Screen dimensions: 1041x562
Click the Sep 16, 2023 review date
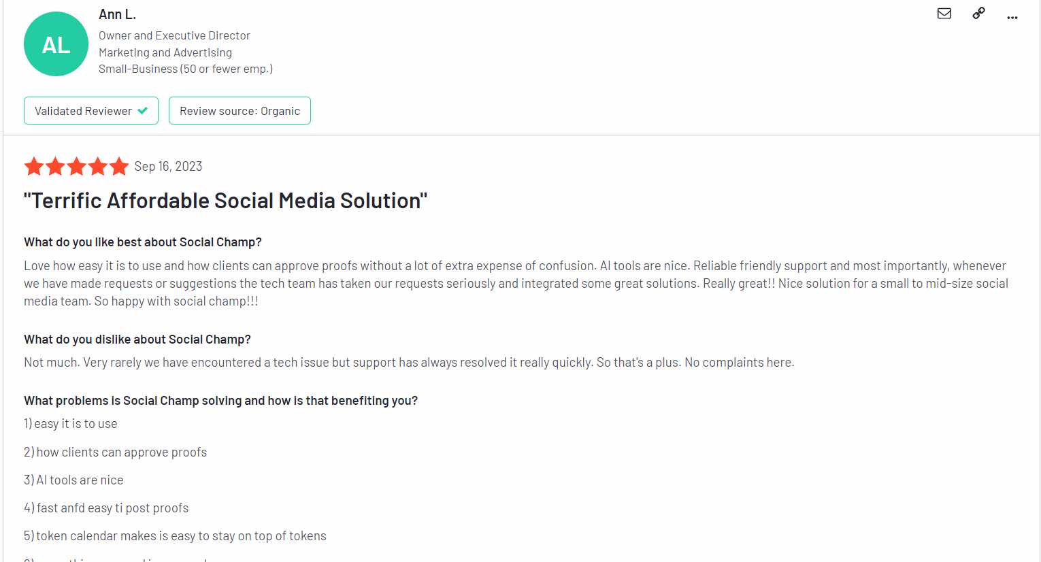pyautogui.click(x=168, y=167)
